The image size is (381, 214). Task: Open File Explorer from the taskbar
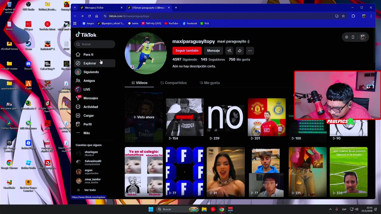tap(204, 209)
